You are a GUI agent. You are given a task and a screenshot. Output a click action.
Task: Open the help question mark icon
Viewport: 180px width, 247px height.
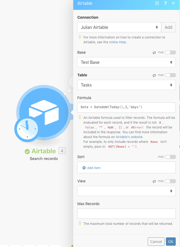pyautogui.click(x=165, y=3)
